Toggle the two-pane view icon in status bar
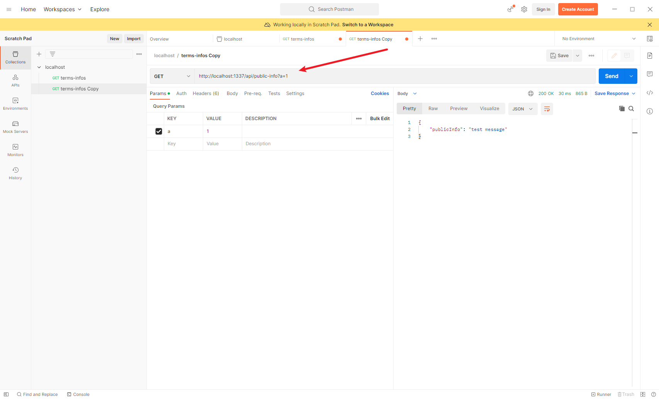Image resolution: width=659 pixels, height=399 pixels. [x=643, y=394]
